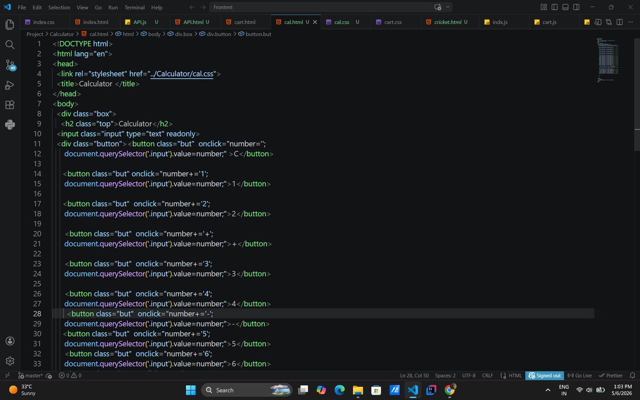
Task: Open notifications bell in status bar
Action: 632,375
